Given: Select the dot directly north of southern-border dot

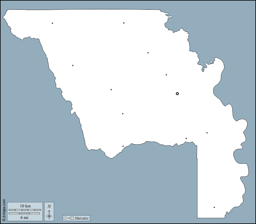Looking at the screenshot, I should pyautogui.click(x=123, y=114).
